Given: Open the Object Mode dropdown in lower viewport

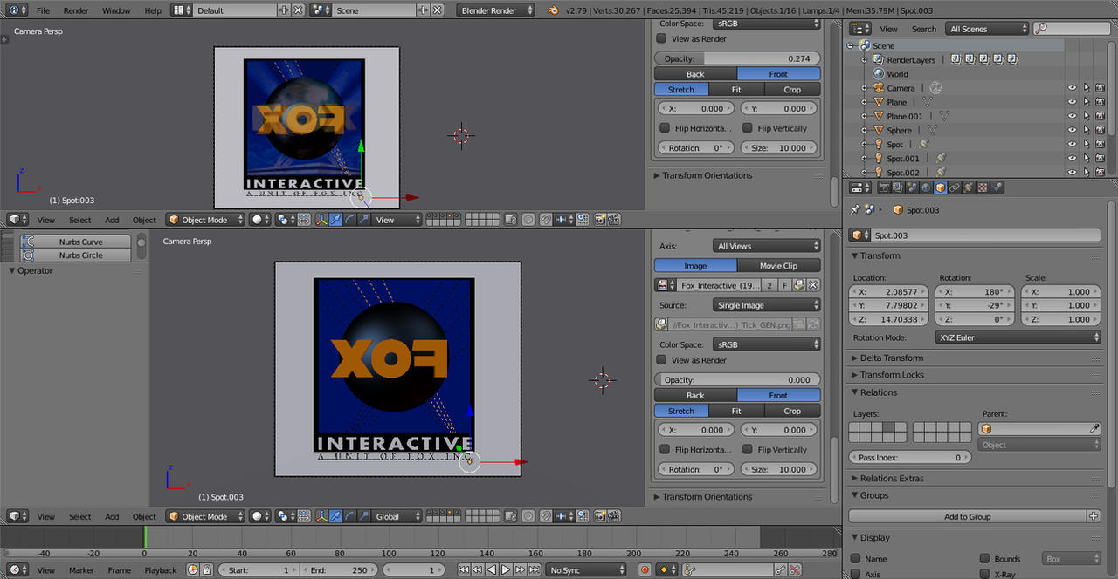Looking at the screenshot, I should pyautogui.click(x=206, y=516).
